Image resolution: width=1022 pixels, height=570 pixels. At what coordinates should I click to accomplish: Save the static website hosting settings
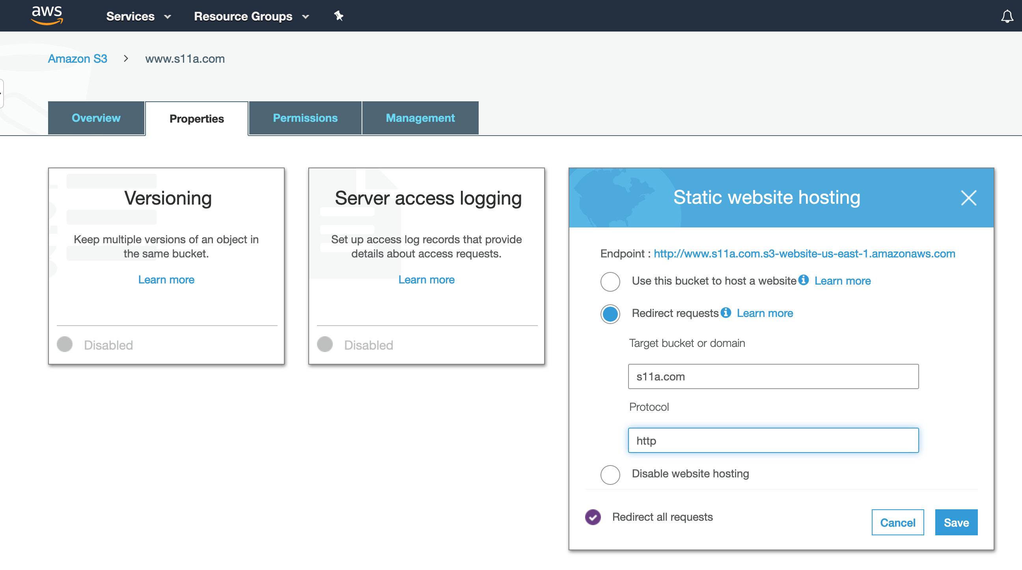coord(956,522)
